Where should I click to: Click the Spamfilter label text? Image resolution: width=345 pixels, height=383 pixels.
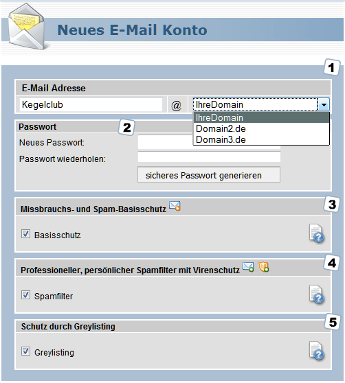(x=54, y=296)
